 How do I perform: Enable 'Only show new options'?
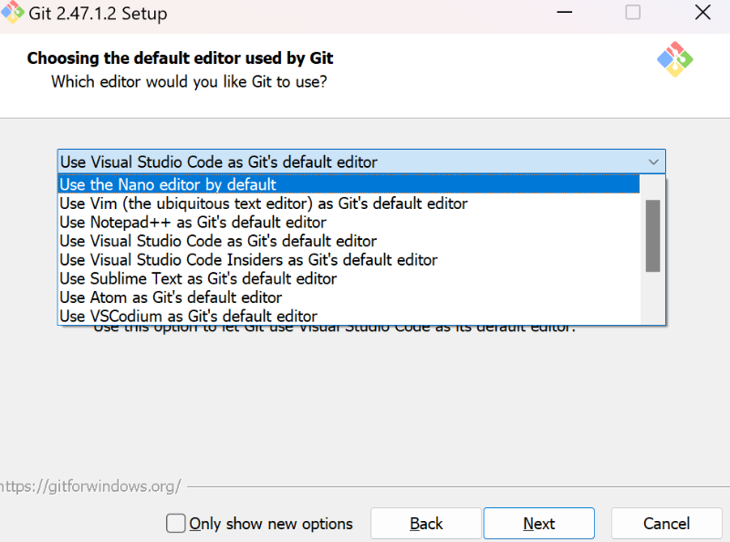[x=176, y=523]
